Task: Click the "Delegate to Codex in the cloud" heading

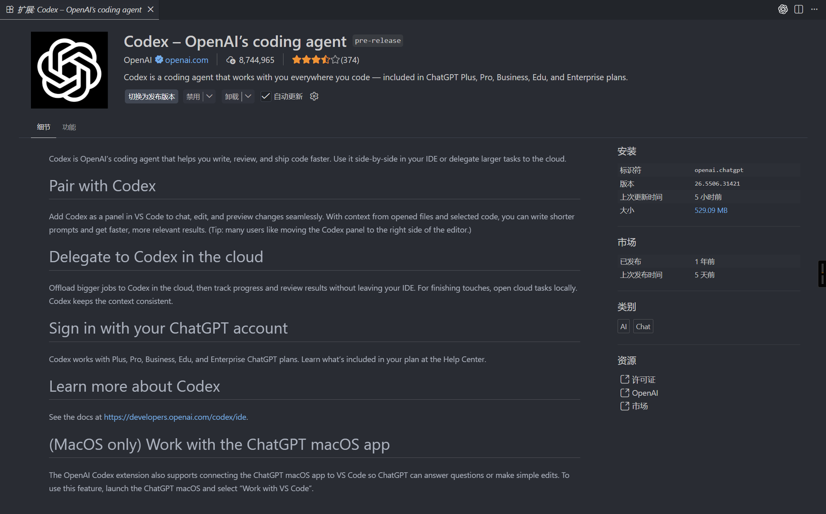Action: click(x=156, y=257)
